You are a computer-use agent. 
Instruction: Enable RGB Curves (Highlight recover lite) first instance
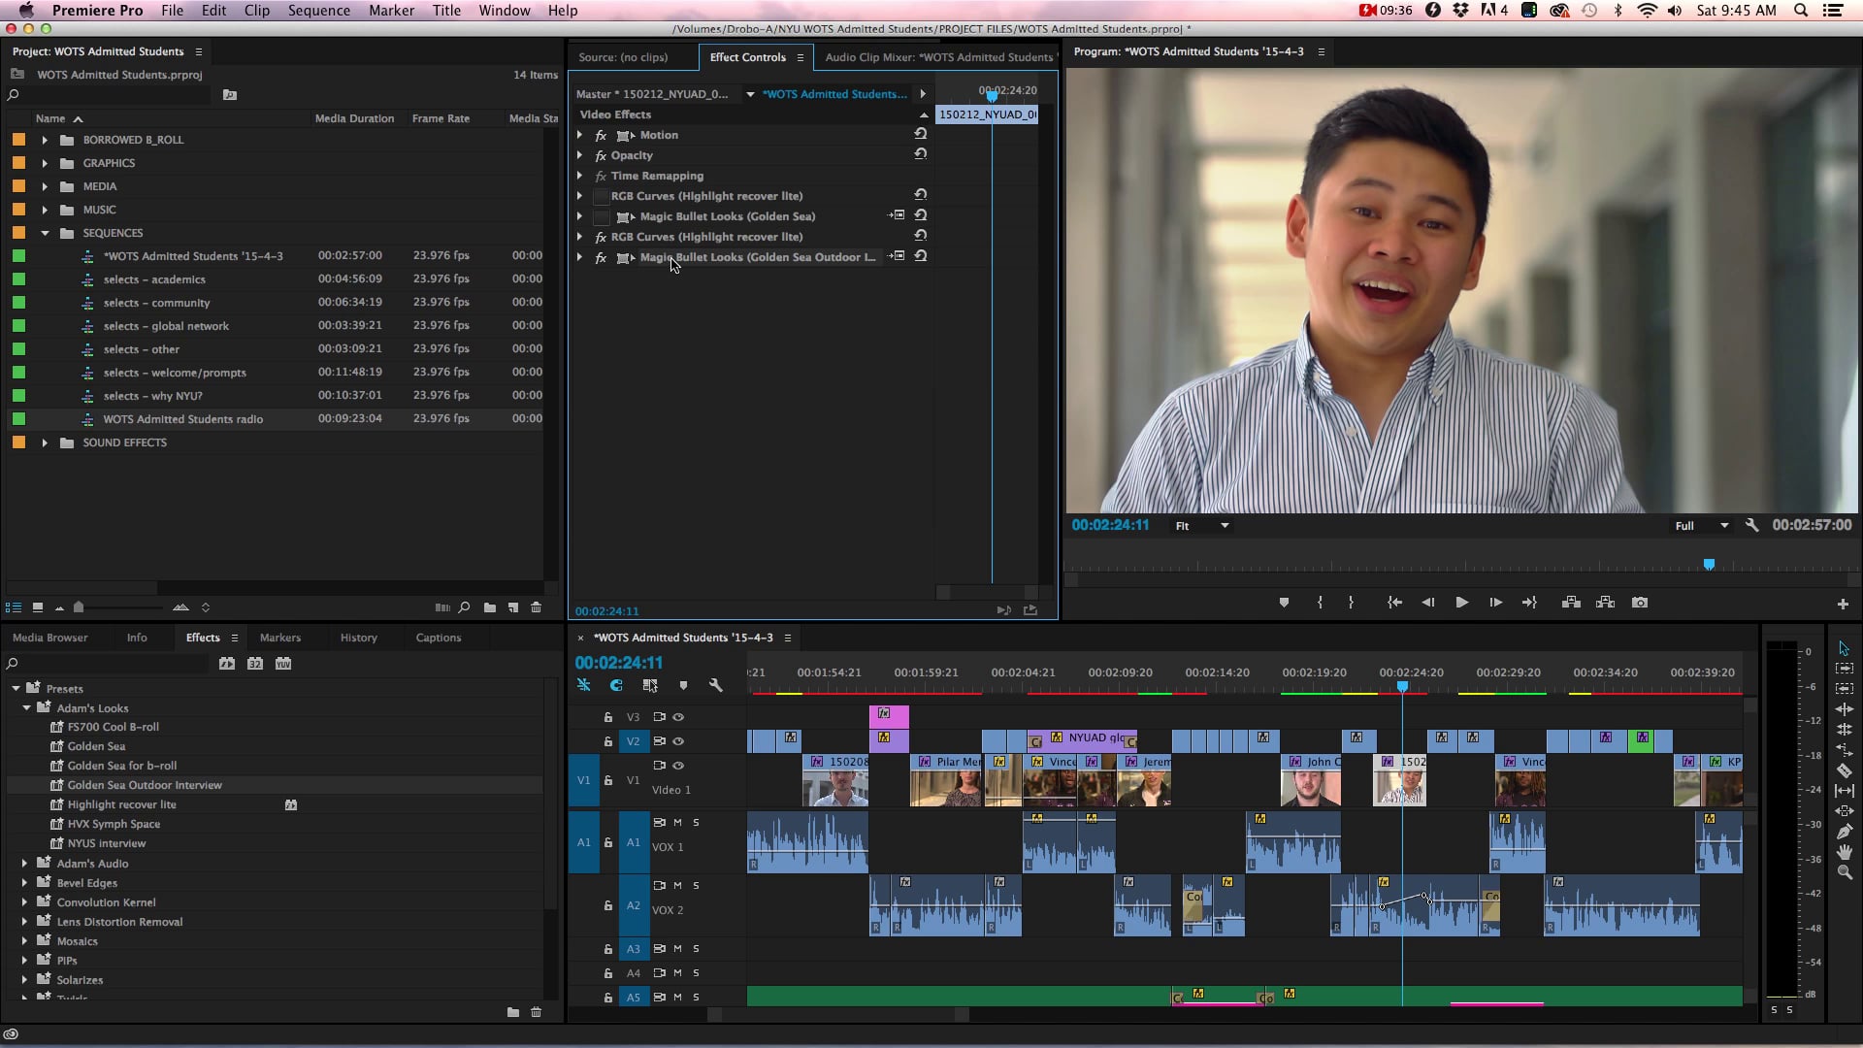point(601,196)
